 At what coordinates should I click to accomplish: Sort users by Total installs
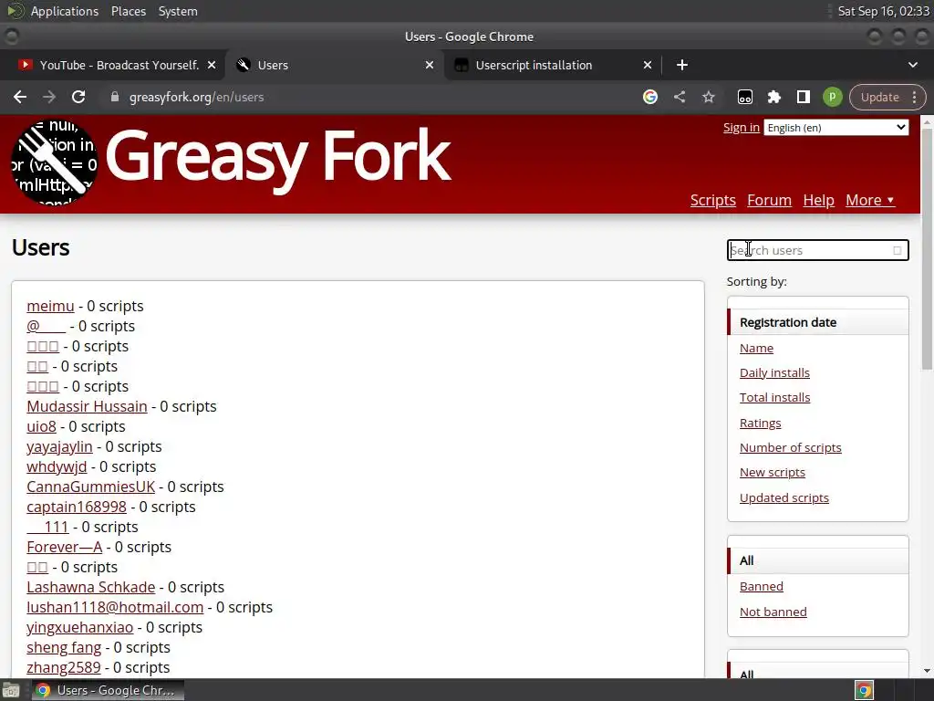(774, 398)
